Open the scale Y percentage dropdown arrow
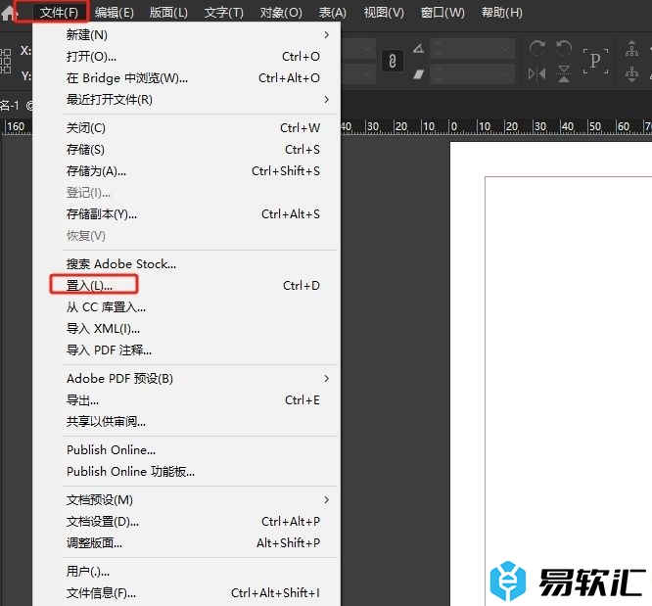The height and width of the screenshot is (606, 652). [366, 74]
